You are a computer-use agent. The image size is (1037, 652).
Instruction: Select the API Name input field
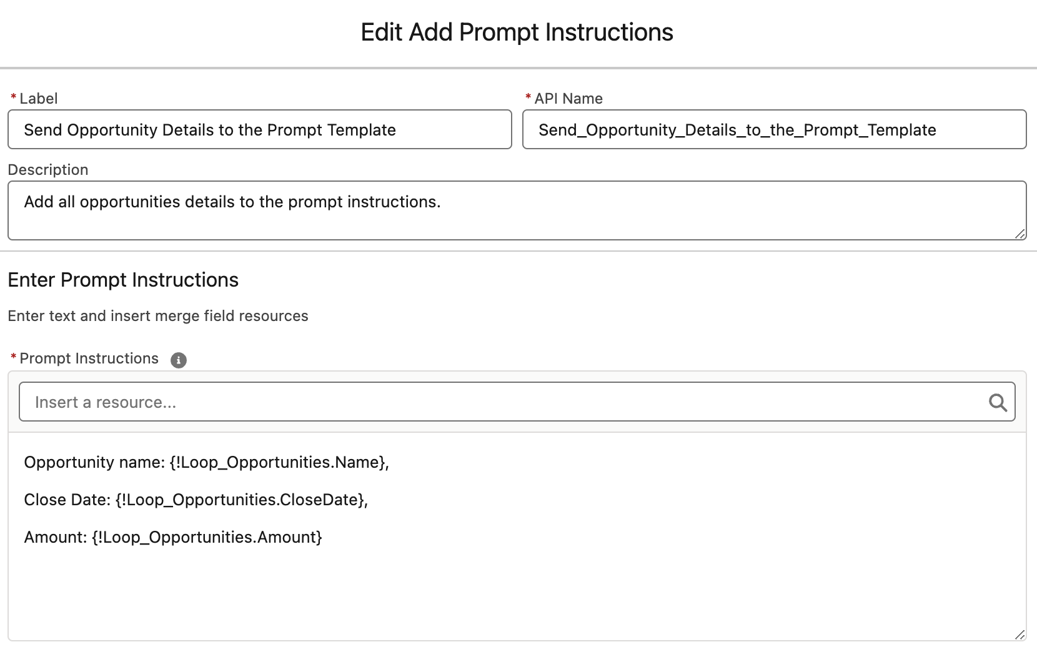pos(750,130)
